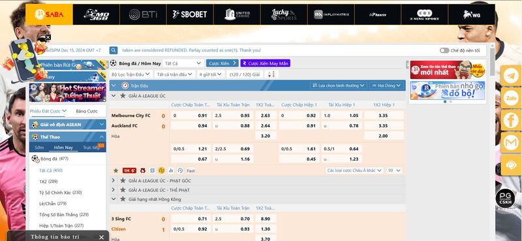Open the Telegram contact icon
The width and height of the screenshot is (522, 241).
click(511, 76)
